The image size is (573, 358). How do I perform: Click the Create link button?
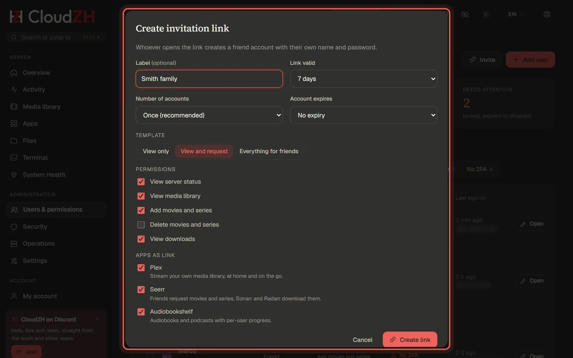click(410, 340)
